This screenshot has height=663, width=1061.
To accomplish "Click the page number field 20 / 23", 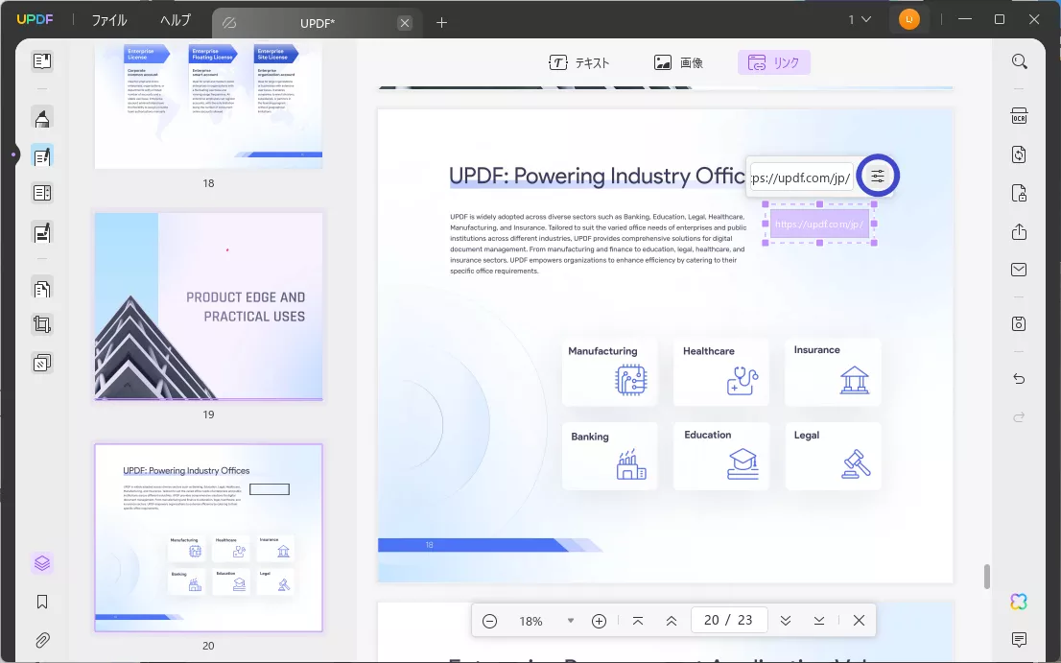I will coord(729,620).
